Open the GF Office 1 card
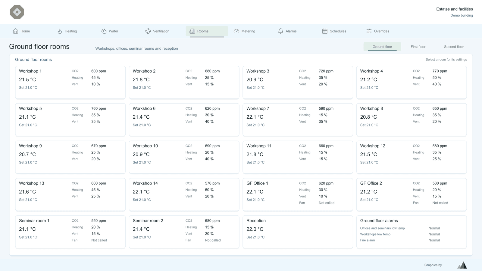This screenshot has height=271, width=482. (x=298, y=194)
